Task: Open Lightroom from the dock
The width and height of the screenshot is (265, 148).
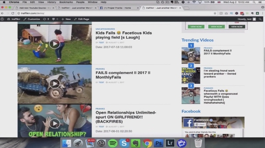Action: [x=170, y=143]
